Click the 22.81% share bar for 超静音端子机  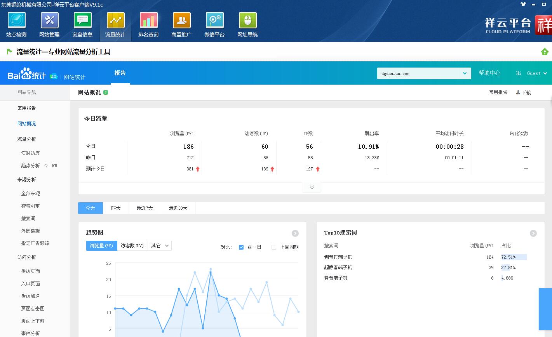pyautogui.click(x=508, y=268)
